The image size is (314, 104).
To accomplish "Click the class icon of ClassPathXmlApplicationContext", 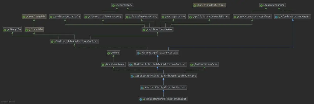I will [141, 99].
